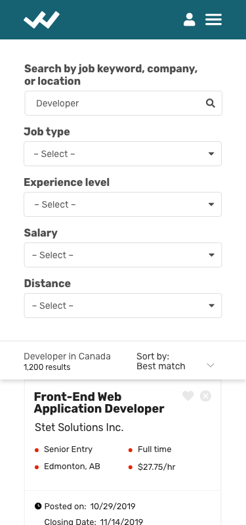
Task: Click the checkmark site logo
Action: 41,20
